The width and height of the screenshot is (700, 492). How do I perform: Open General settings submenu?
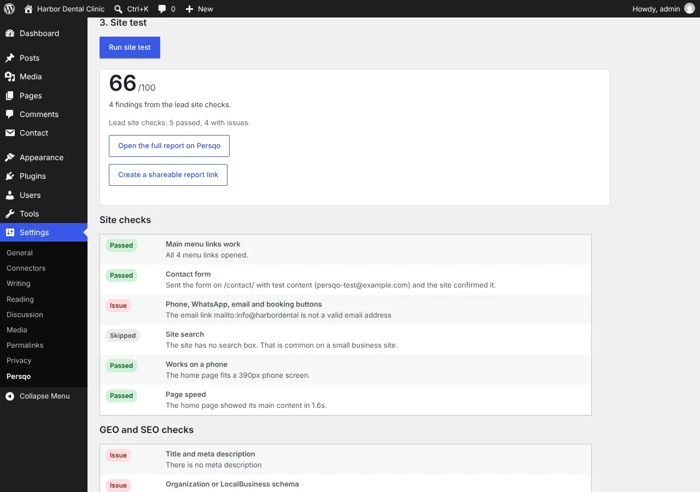[20, 253]
